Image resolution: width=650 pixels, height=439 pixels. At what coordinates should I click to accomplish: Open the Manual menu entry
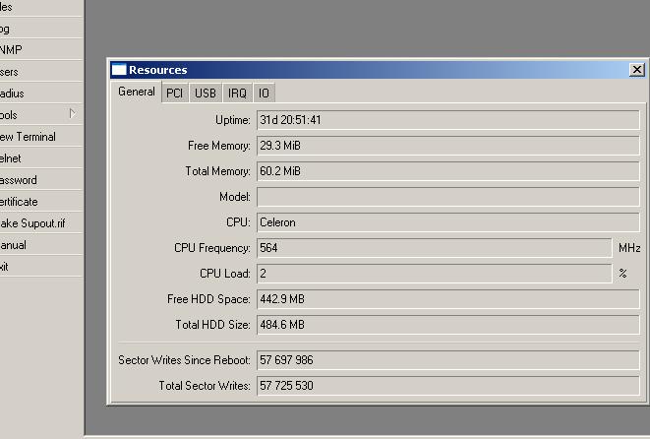click(x=41, y=245)
